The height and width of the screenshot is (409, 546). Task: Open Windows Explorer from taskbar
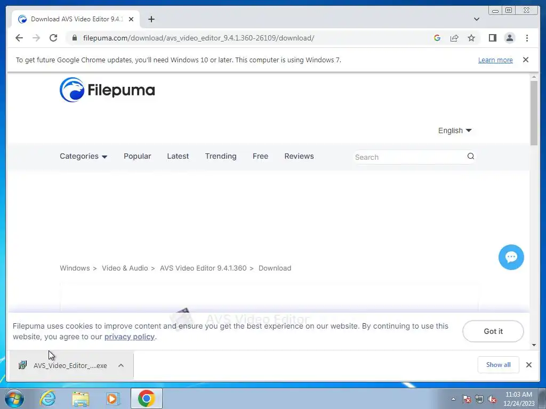pos(81,399)
